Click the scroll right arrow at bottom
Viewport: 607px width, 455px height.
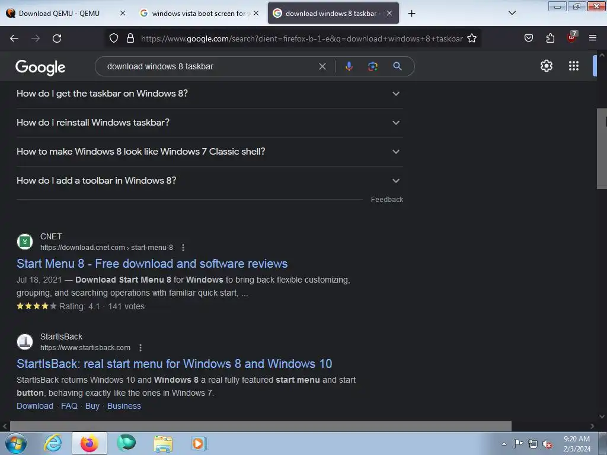point(592,427)
